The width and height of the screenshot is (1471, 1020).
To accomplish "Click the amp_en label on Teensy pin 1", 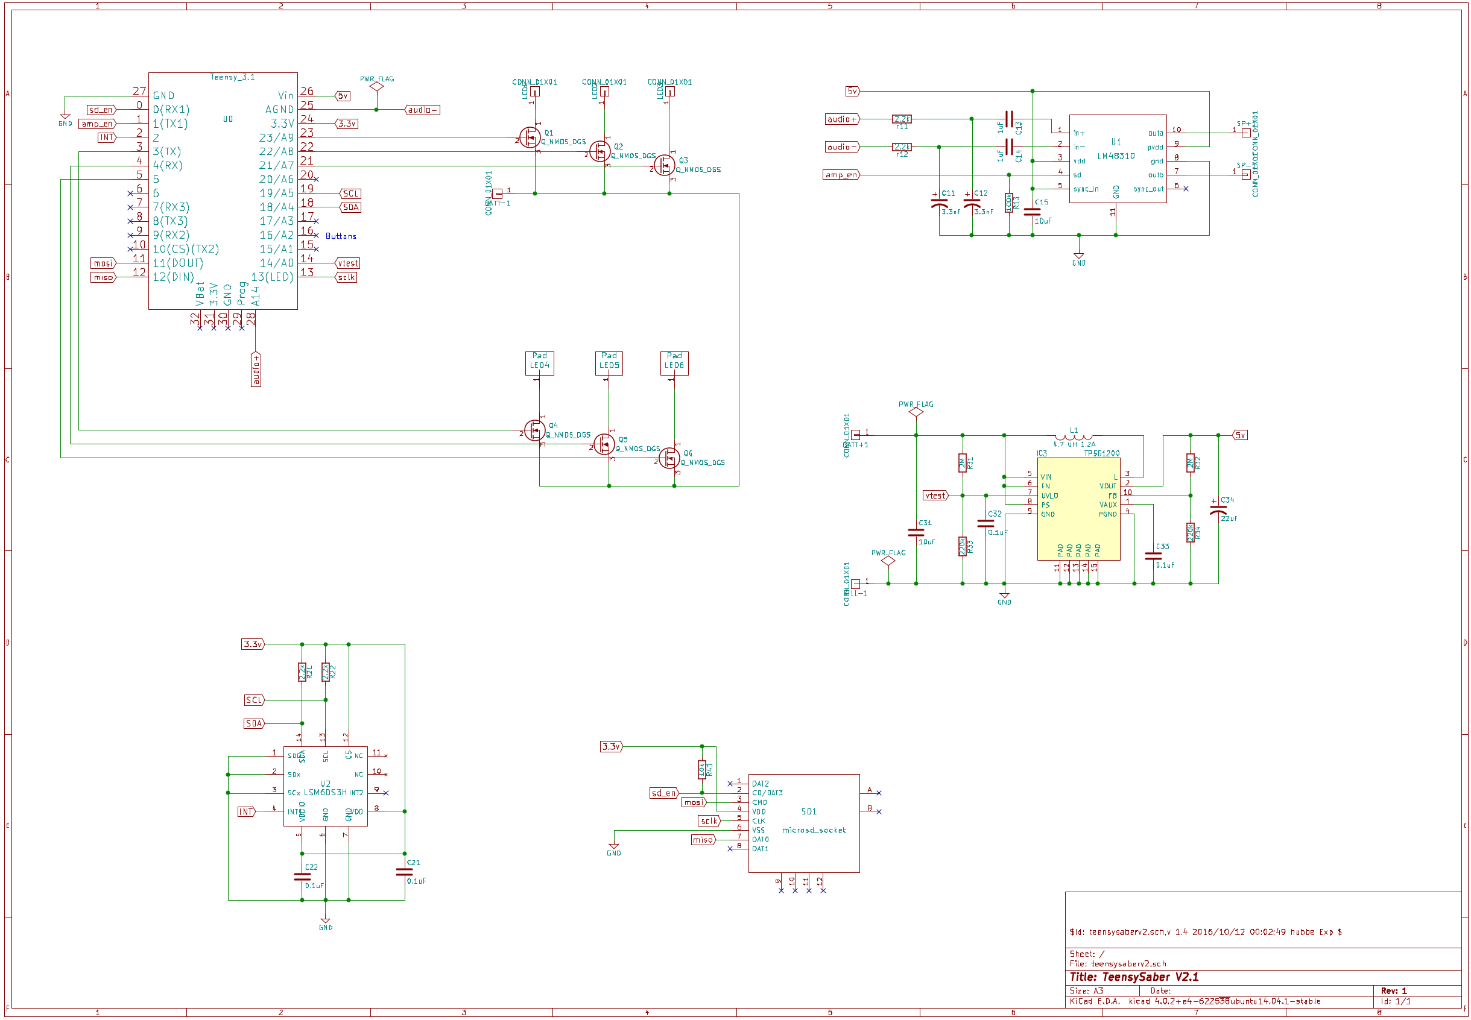I will click(x=97, y=124).
